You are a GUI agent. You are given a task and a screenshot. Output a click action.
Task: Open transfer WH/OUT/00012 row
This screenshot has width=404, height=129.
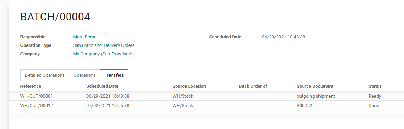pos(206,105)
